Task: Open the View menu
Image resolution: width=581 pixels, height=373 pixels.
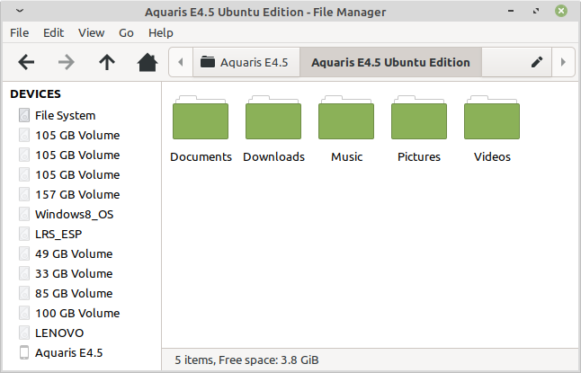Action: pyautogui.click(x=92, y=32)
